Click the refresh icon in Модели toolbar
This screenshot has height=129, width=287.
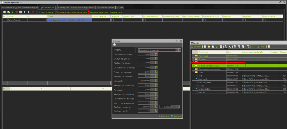click(x=253, y=47)
